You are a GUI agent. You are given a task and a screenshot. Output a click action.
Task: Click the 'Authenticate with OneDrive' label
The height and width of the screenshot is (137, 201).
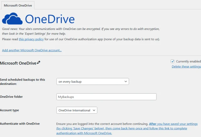click(20, 124)
